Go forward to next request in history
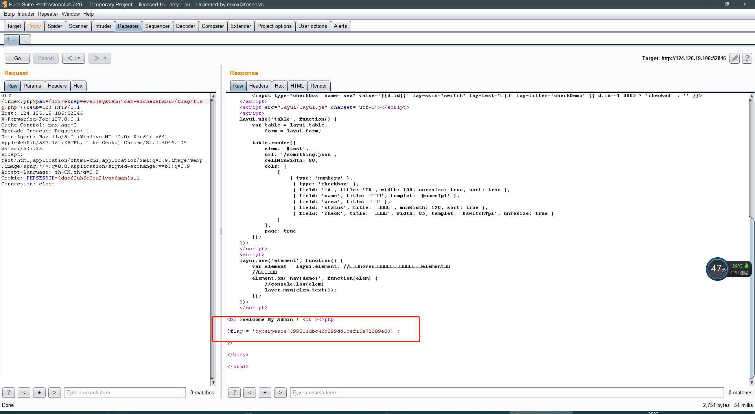The image size is (755, 414). (96, 58)
